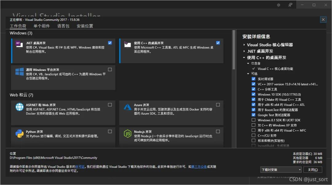Click the Python development logo icon
332x185 pixels.
(19, 134)
